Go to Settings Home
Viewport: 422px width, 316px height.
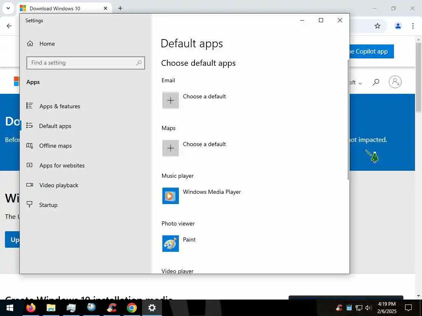click(41, 44)
